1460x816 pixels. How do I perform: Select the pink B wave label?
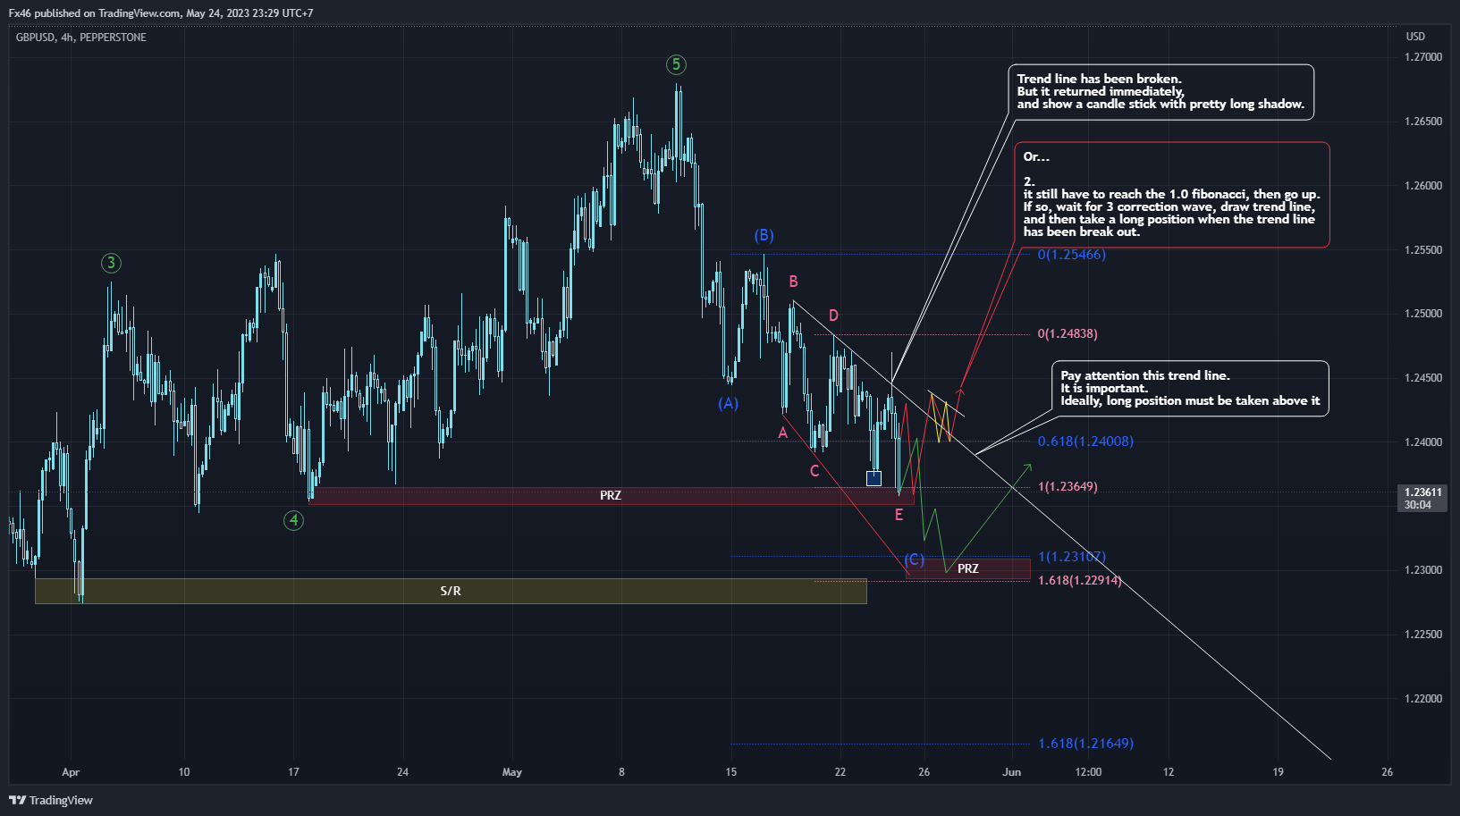click(793, 282)
